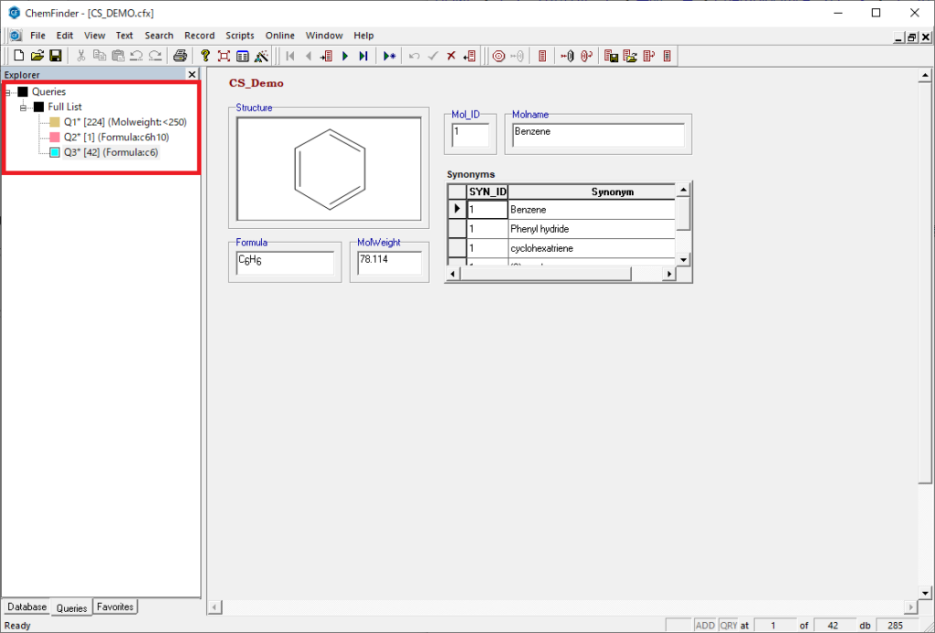Click the red X delete record icon
935x633 pixels.
coord(451,57)
